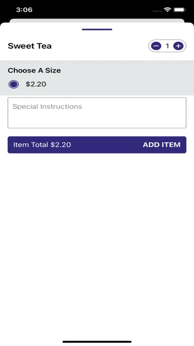The height and width of the screenshot is (346, 194).
Task: Increase quantity using the plus icon
Action: pyautogui.click(x=178, y=46)
